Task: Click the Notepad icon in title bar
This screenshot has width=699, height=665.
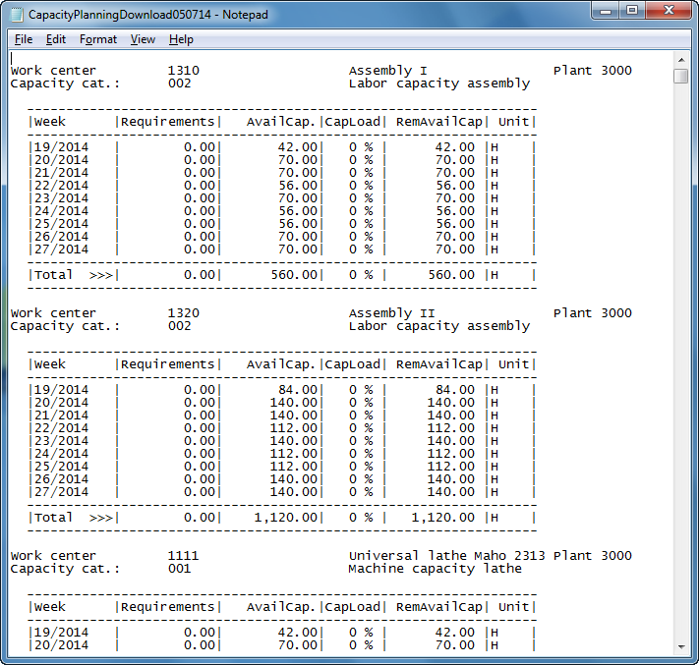Action: (17, 15)
